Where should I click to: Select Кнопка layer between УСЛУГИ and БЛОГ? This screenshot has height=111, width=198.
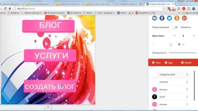point(171,89)
